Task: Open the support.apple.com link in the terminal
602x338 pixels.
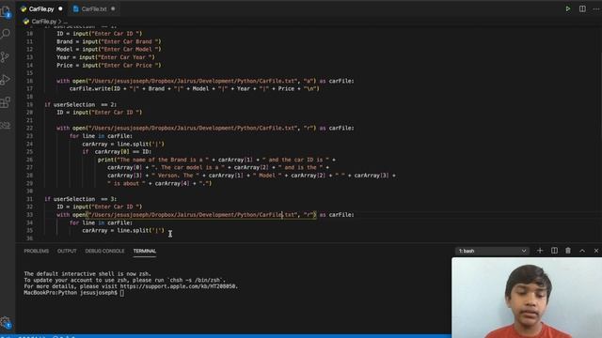Action: [179, 286]
